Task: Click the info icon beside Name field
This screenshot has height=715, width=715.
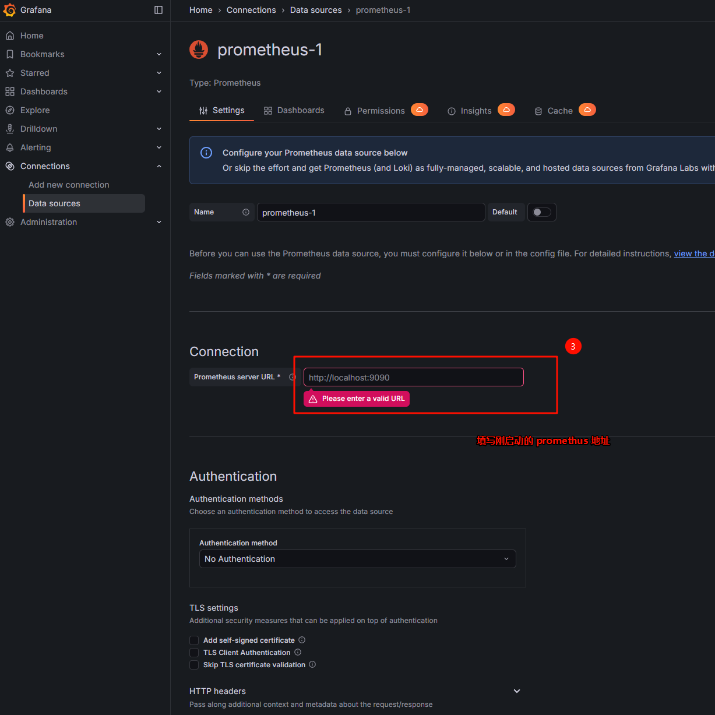Action: click(246, 212)
